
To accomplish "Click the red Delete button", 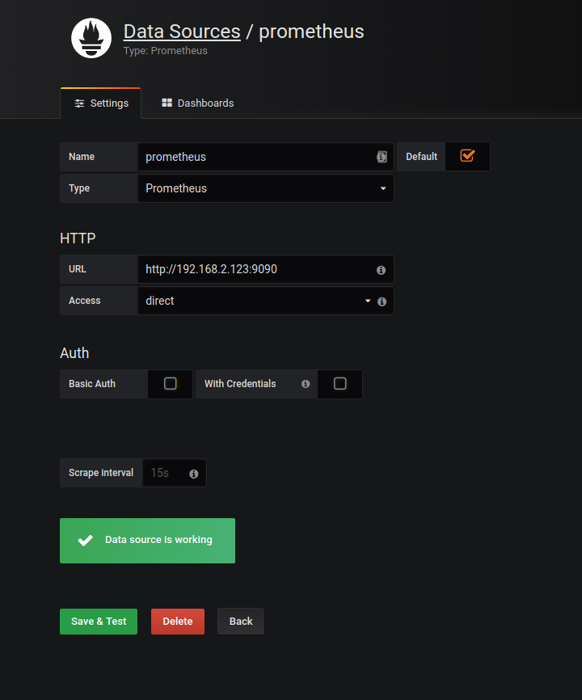I will click(178, 622).
